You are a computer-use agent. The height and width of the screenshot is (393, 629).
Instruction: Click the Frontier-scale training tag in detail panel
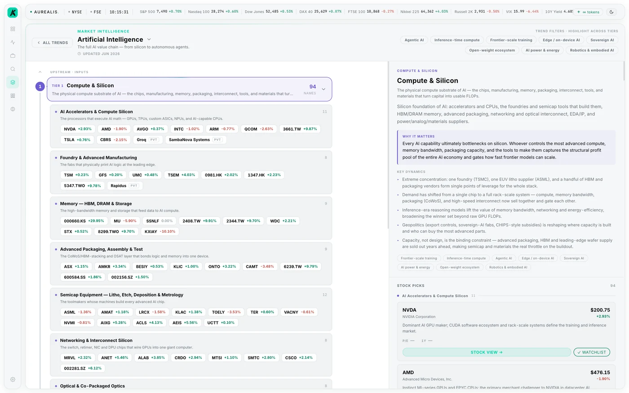pyautogui.click(x=419, y=258)
